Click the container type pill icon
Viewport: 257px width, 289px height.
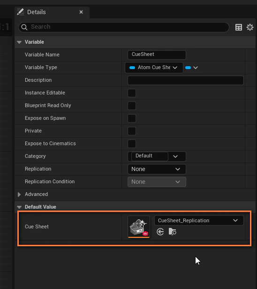188,68
